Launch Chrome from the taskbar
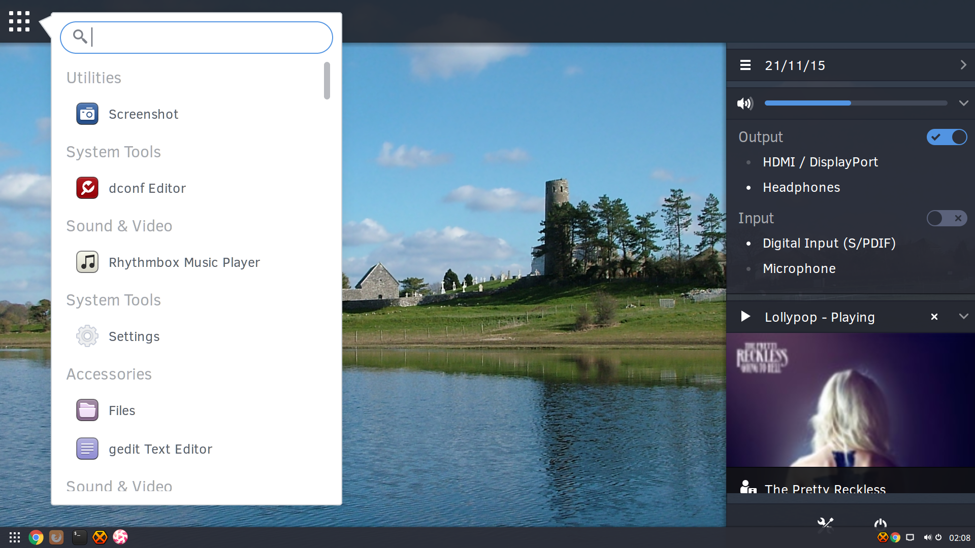The width and height of the screenshot is (975, 548). [36, 537]
